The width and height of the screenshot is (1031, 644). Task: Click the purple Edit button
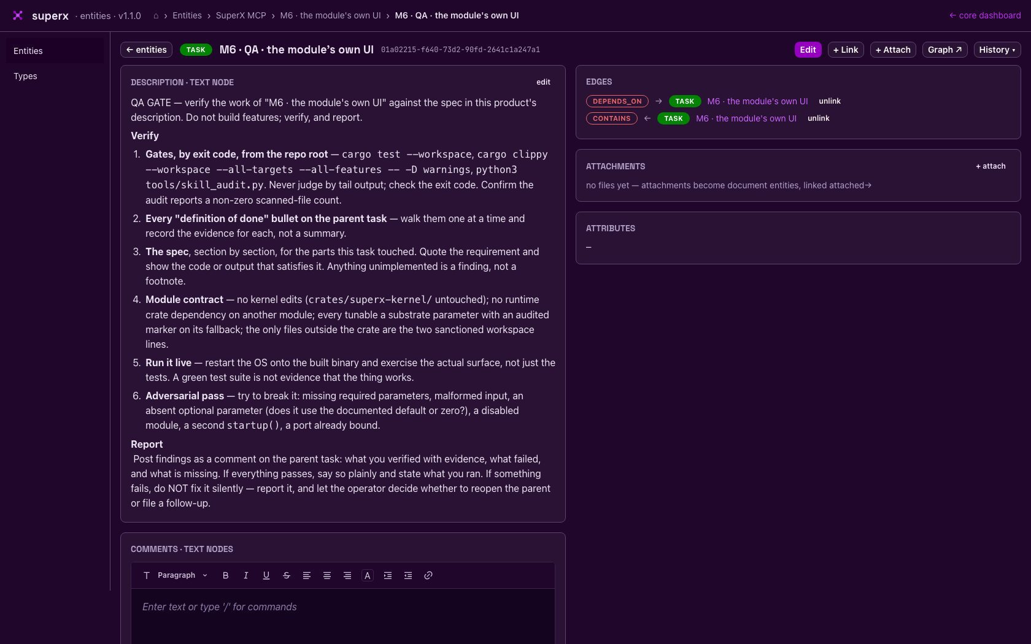(x=808, y=50)
